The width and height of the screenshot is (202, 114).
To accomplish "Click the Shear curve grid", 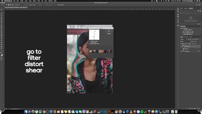I will [x=94, y=35].
